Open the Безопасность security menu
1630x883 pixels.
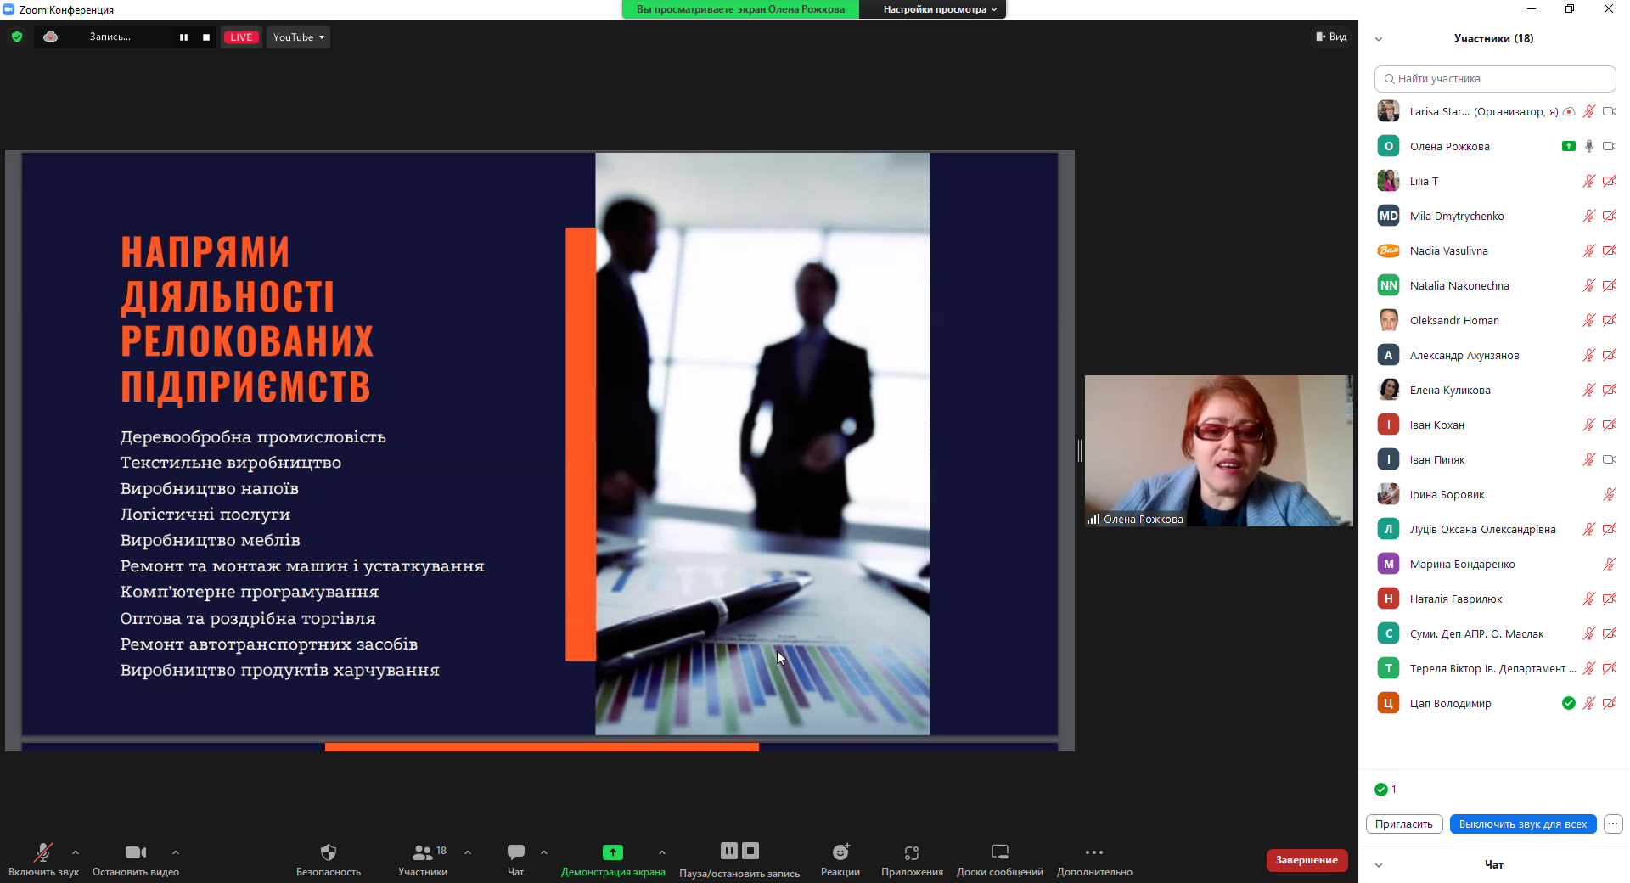point(329,859)
